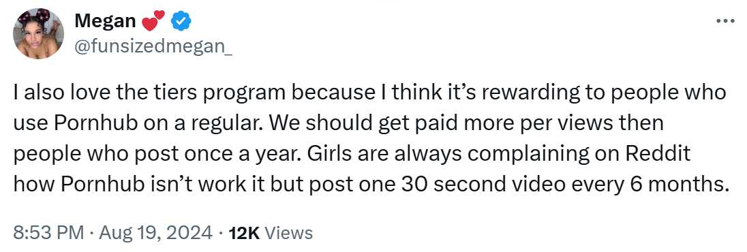Open the @funsizedmegan_ handle link
The height and width of the screenshot is (252, 747).
[153, 46]
